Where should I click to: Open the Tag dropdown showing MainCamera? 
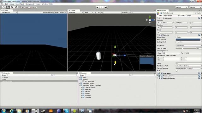pos(171,15)
